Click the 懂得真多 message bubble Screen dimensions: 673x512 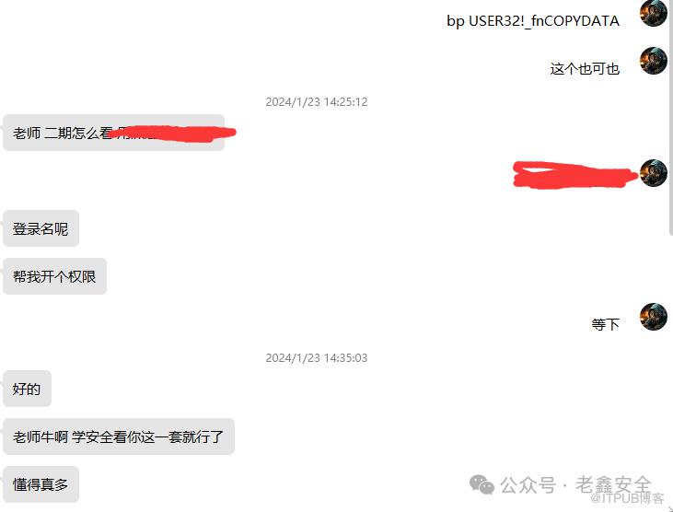pyautogui.click(x=41, y=484)
